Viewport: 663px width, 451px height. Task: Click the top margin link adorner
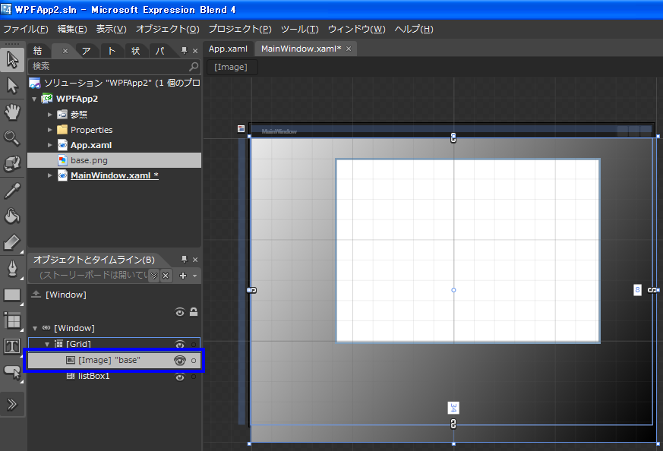(453, 137)
